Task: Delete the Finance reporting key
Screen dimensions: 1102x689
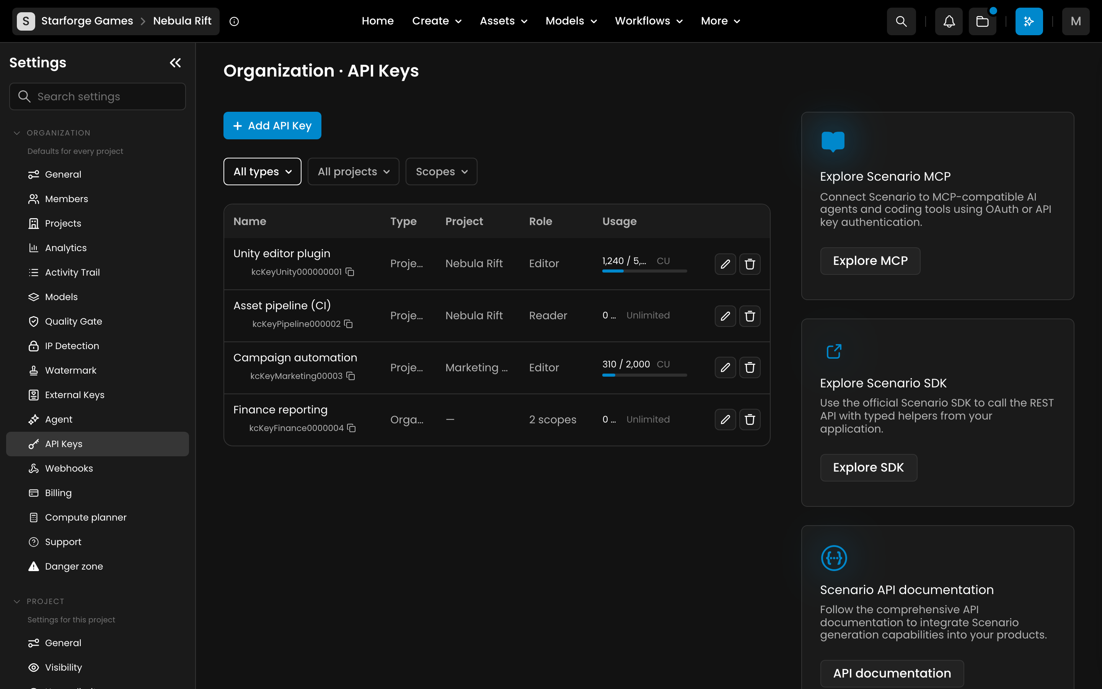Action: click(x=750, y=419)
